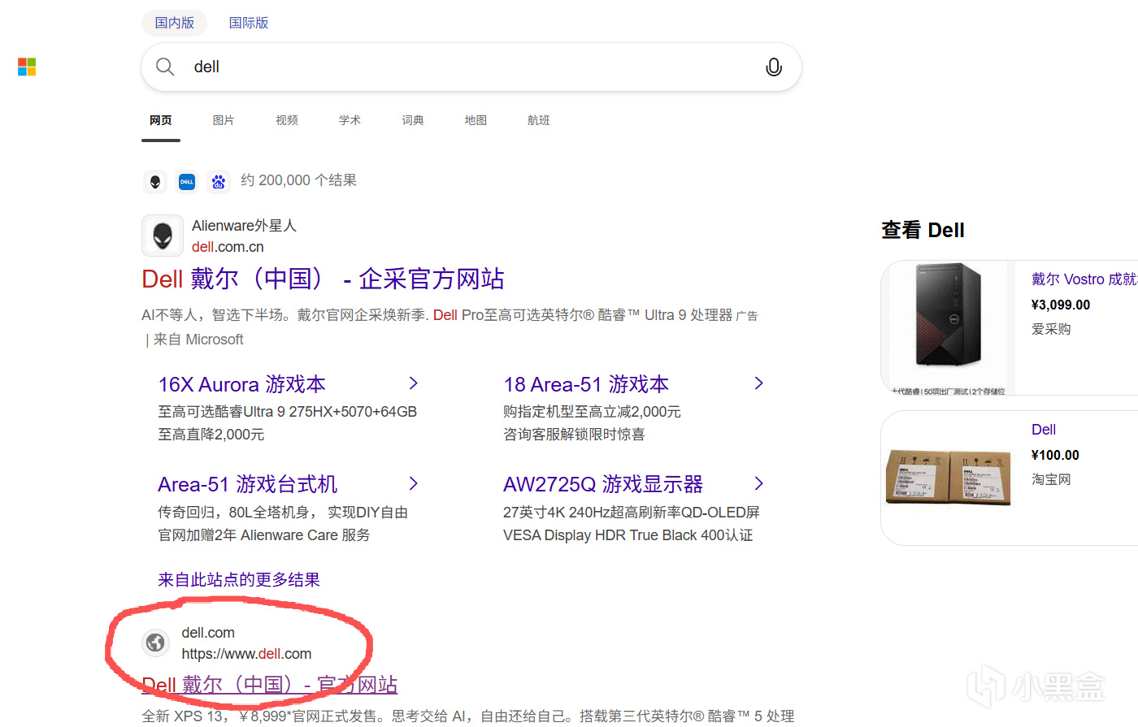This screenshot has height=727, width=1138.
Task: Open the Vostro desktop tower product image
Action: coord(949,326)
